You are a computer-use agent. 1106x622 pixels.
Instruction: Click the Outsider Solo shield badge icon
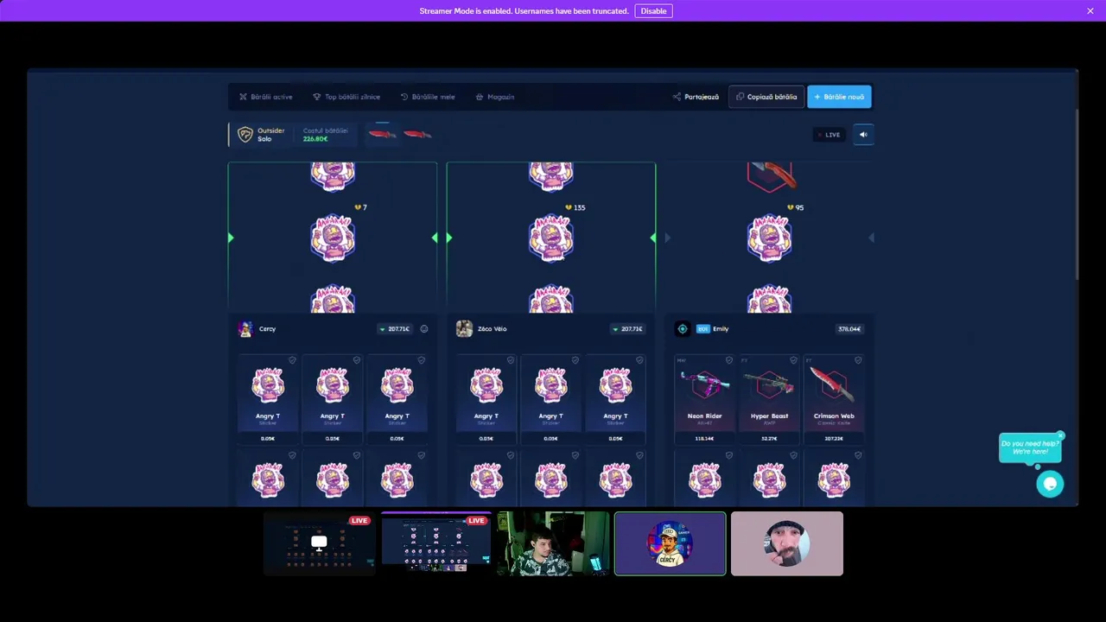pos(245,135)
